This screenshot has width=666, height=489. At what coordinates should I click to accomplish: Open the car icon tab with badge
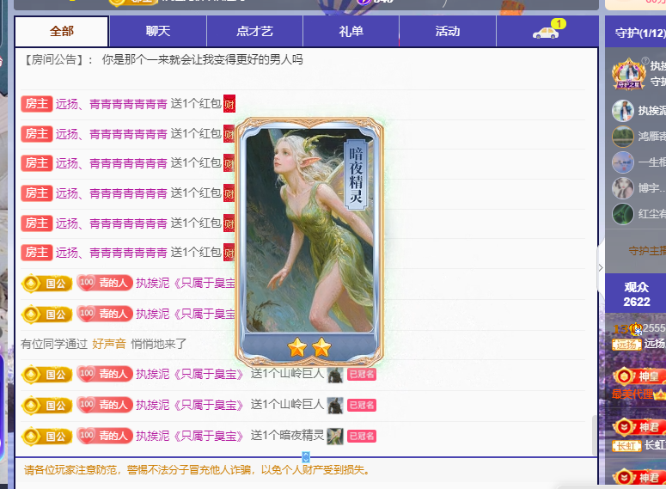(x=547, y=32)
